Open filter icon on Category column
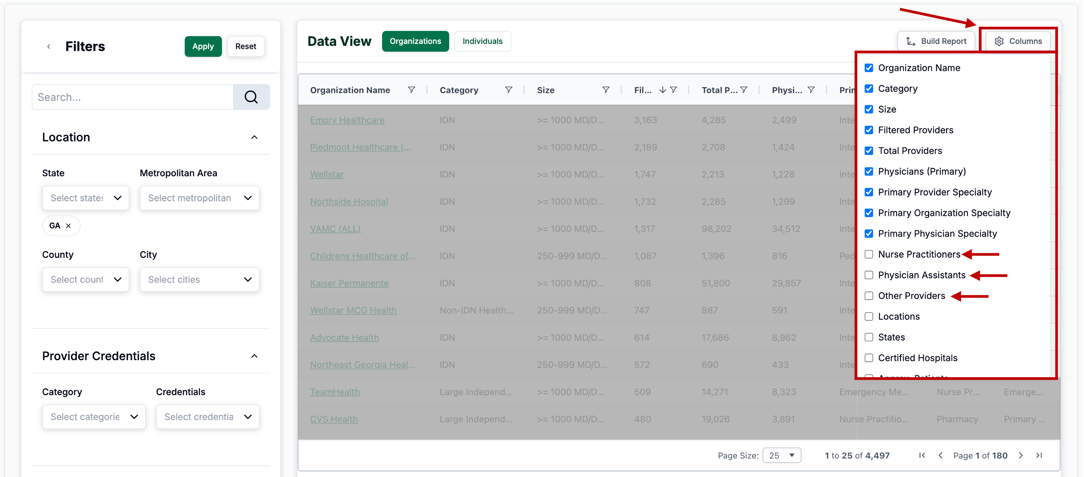 (508, 90)
